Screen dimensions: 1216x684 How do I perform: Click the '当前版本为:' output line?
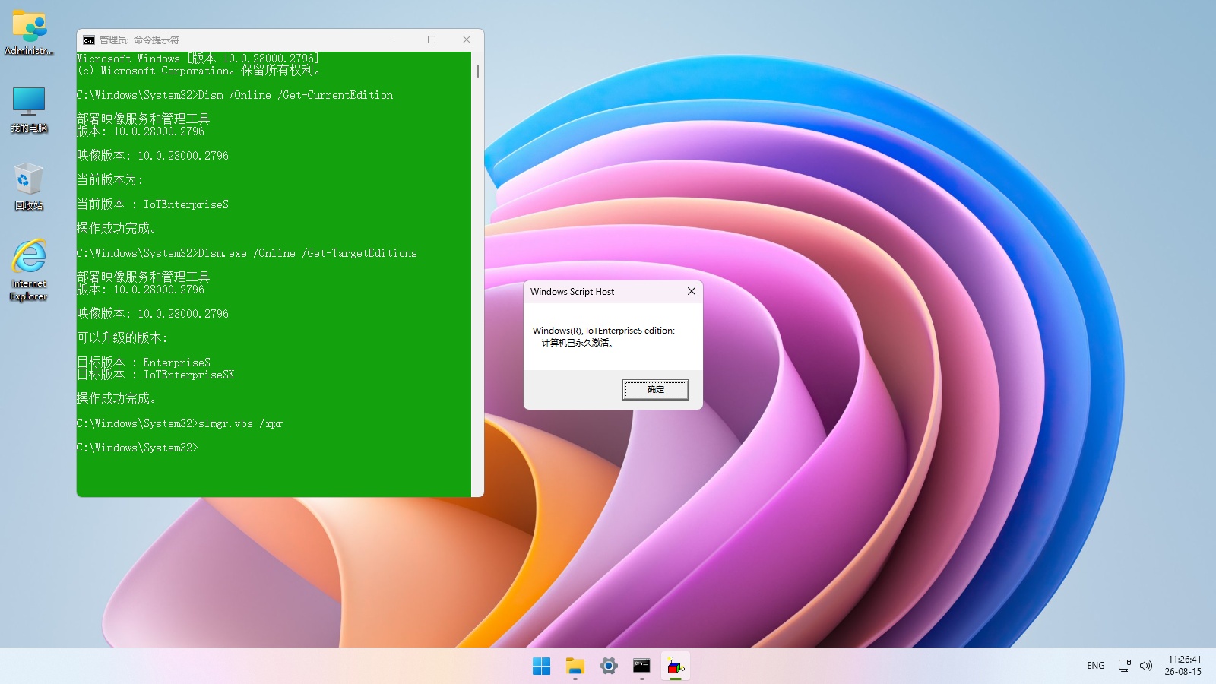tap(110, 180)
